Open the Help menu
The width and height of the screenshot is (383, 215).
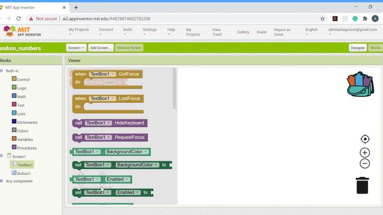pos(171,32)
